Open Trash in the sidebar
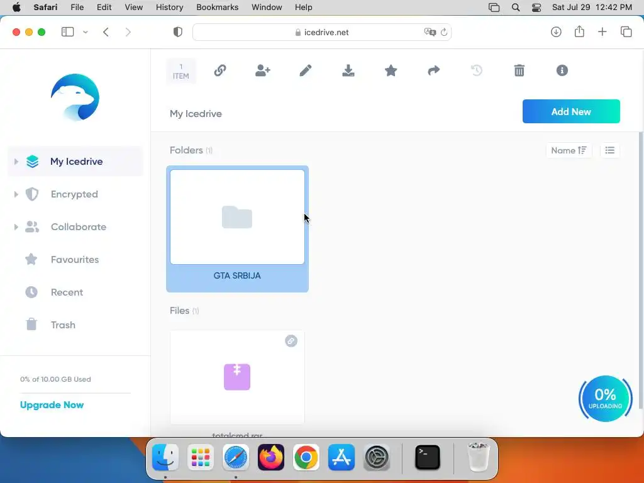 [x=63, y=325]
